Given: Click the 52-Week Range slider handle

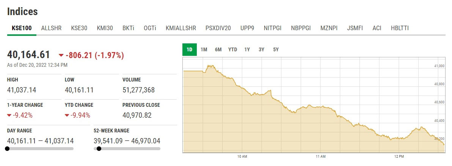Looking at the screenshot, I should [99, 149].
